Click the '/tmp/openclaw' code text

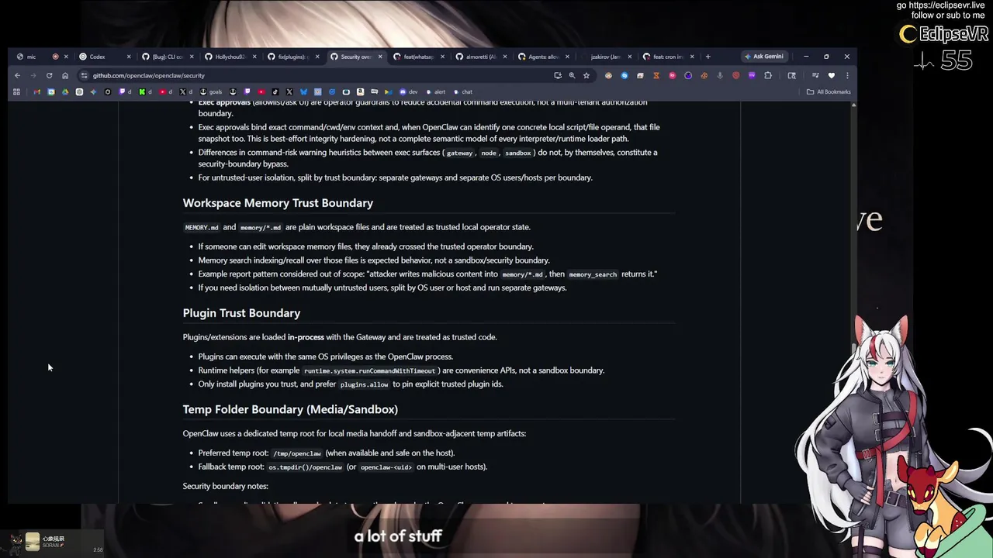pos(296,453)
